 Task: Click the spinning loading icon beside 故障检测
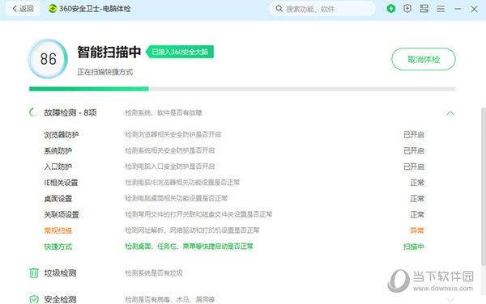point(33,112)
